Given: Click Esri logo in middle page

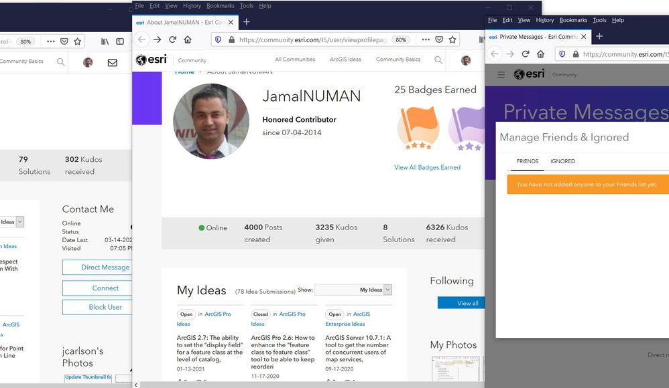Looking at the screenshot, I should click(x=151, y=60).
